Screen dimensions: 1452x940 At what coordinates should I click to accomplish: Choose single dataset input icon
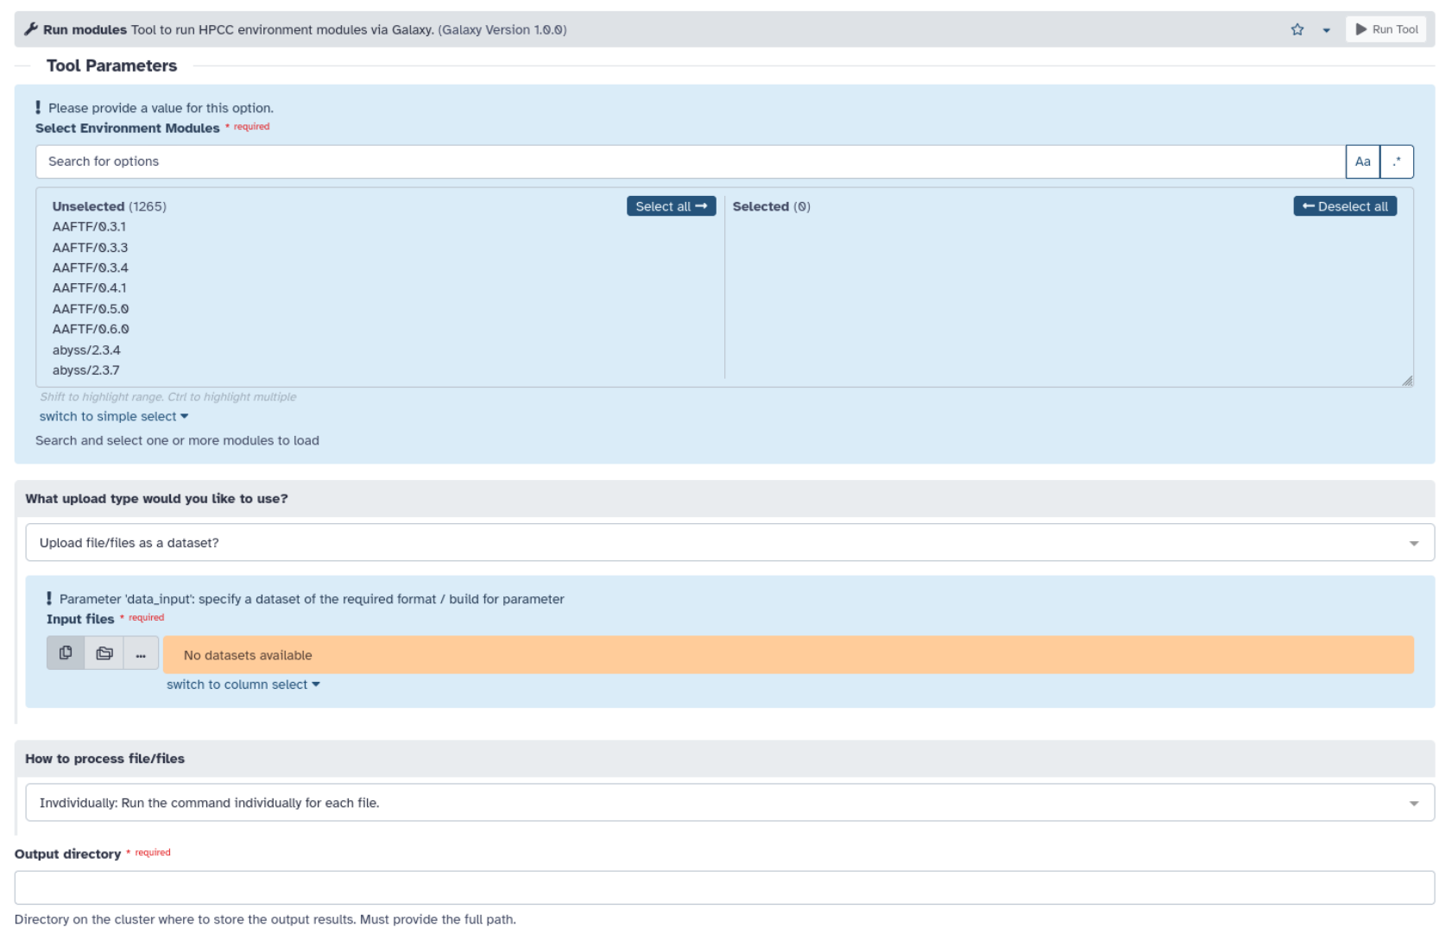click(x=66, y=653)
